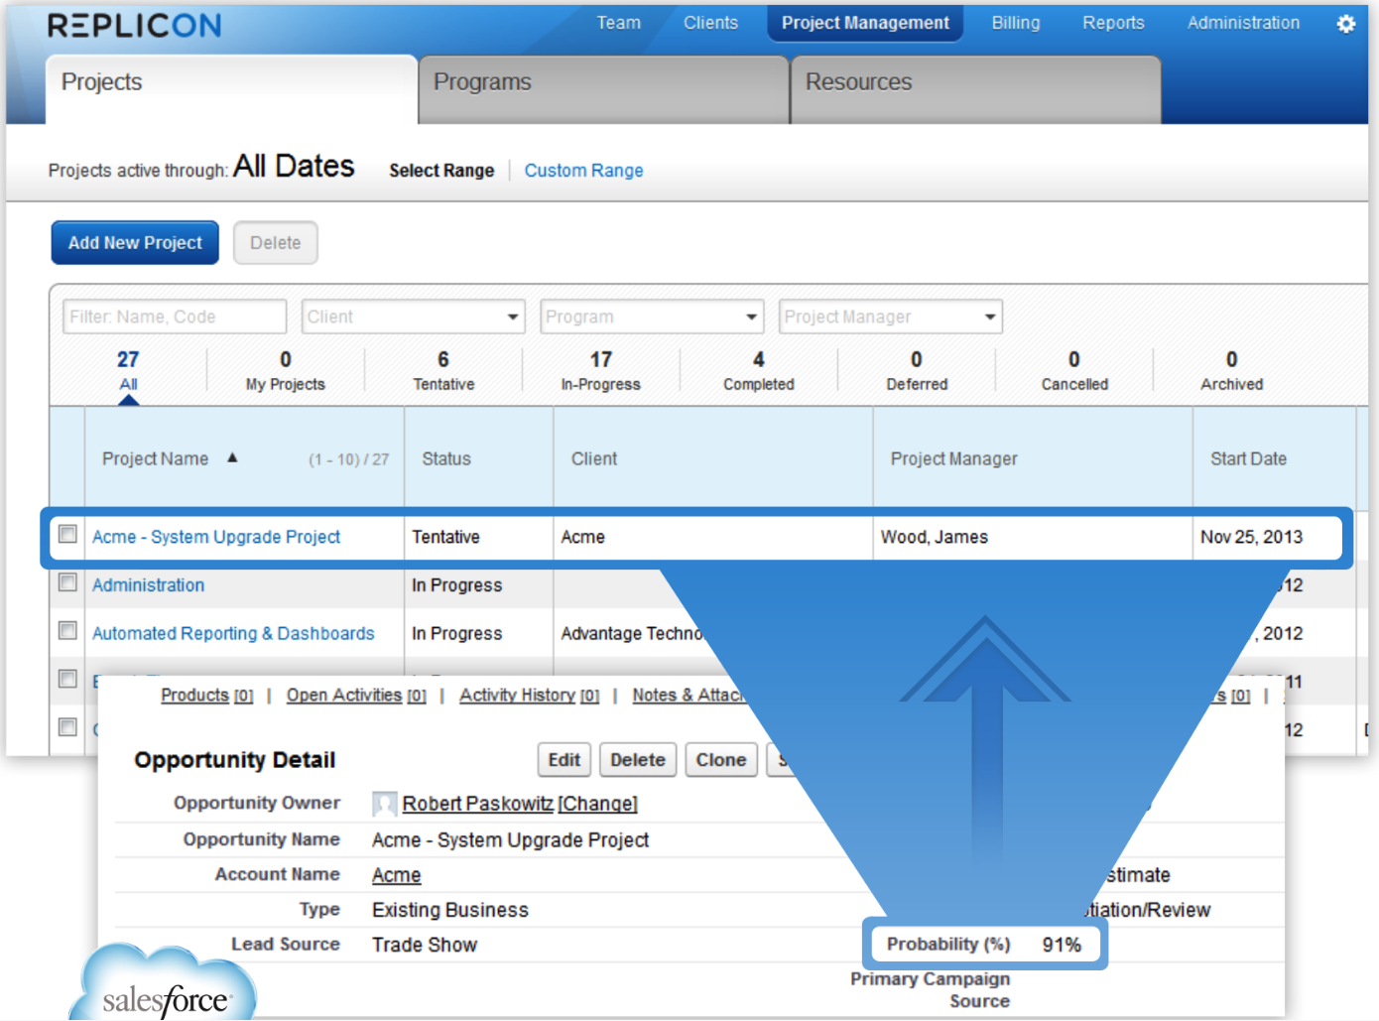
Task: Open the Program filter dropdown
Action: pos(652,317)
